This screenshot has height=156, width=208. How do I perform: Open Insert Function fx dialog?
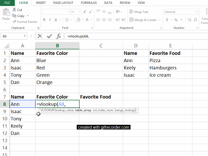pyautogui.click(x=58, y=36)
